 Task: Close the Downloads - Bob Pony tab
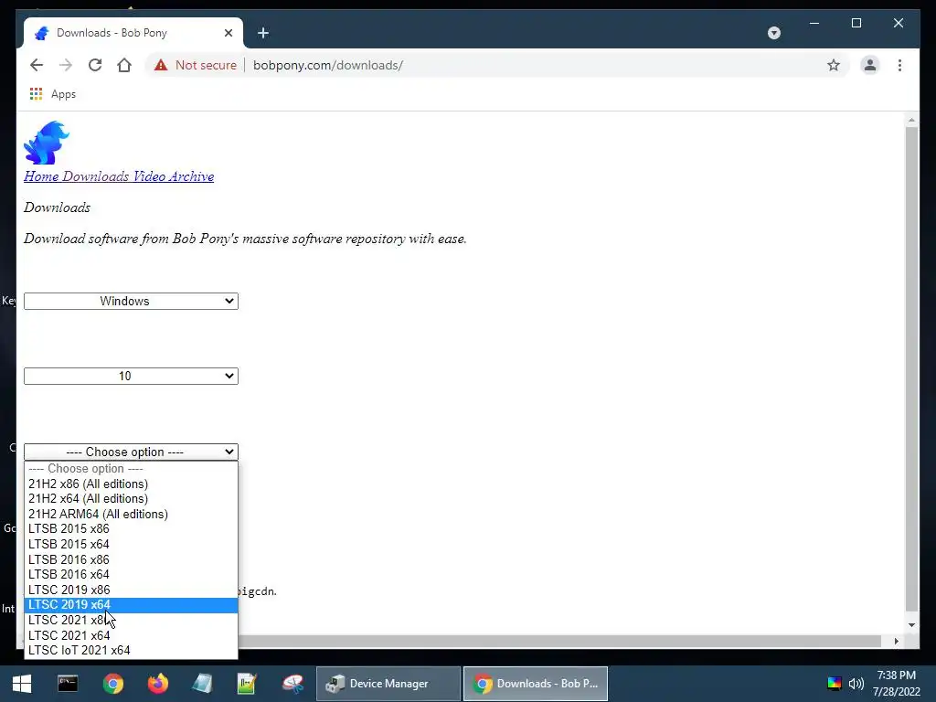[x=229, y=33]
